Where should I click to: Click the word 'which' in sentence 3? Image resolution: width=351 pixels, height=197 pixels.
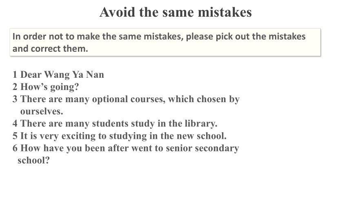181,99
